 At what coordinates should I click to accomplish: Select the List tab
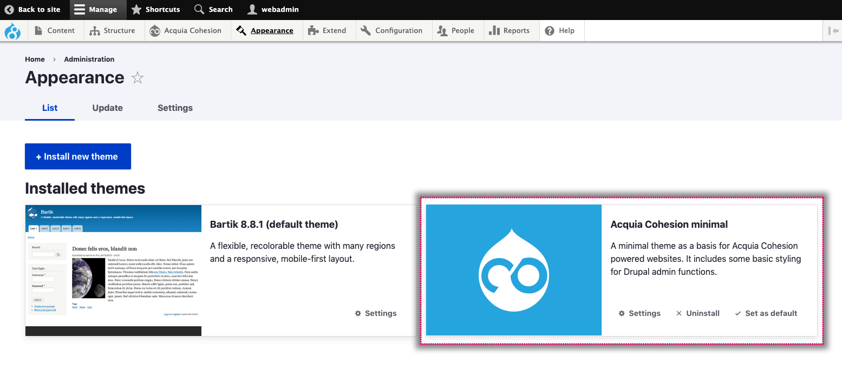(x=50, y=108)
